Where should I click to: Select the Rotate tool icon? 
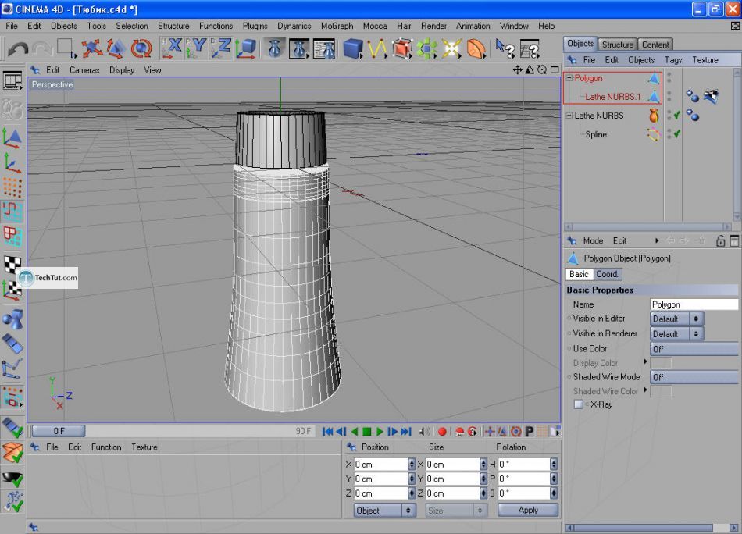point(141,48)
